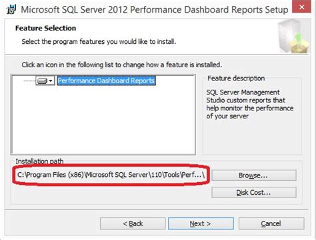Click the setup box graphic in header
The image size is (316, 240).
293,36
